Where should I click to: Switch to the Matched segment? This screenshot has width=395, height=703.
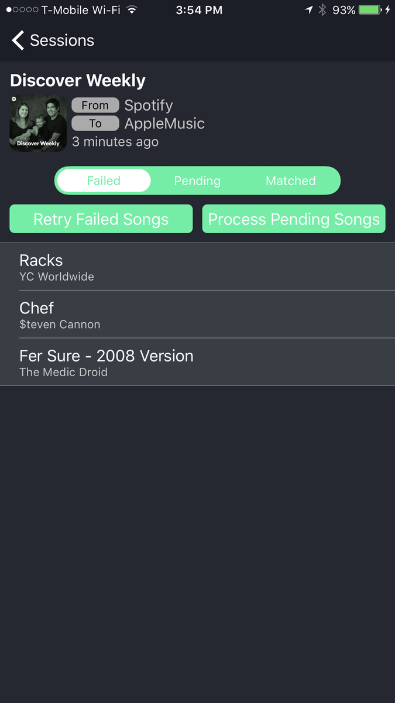pos(291,180)
